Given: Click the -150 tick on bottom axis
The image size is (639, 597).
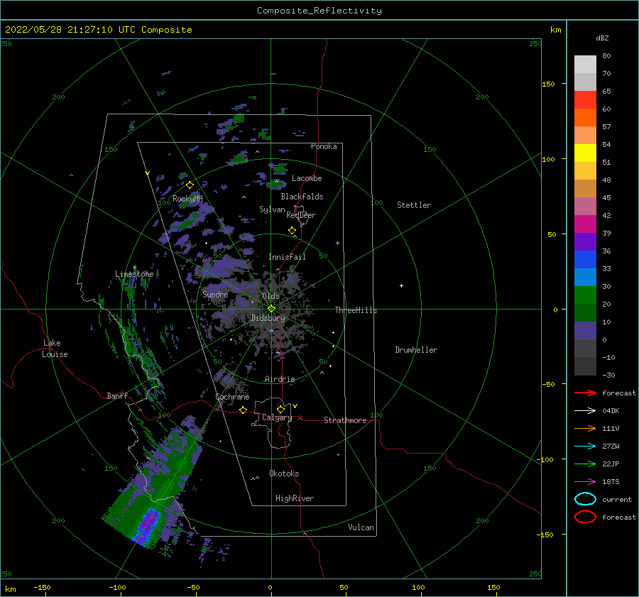Looking at the screenshot, I should click(42, 587).
